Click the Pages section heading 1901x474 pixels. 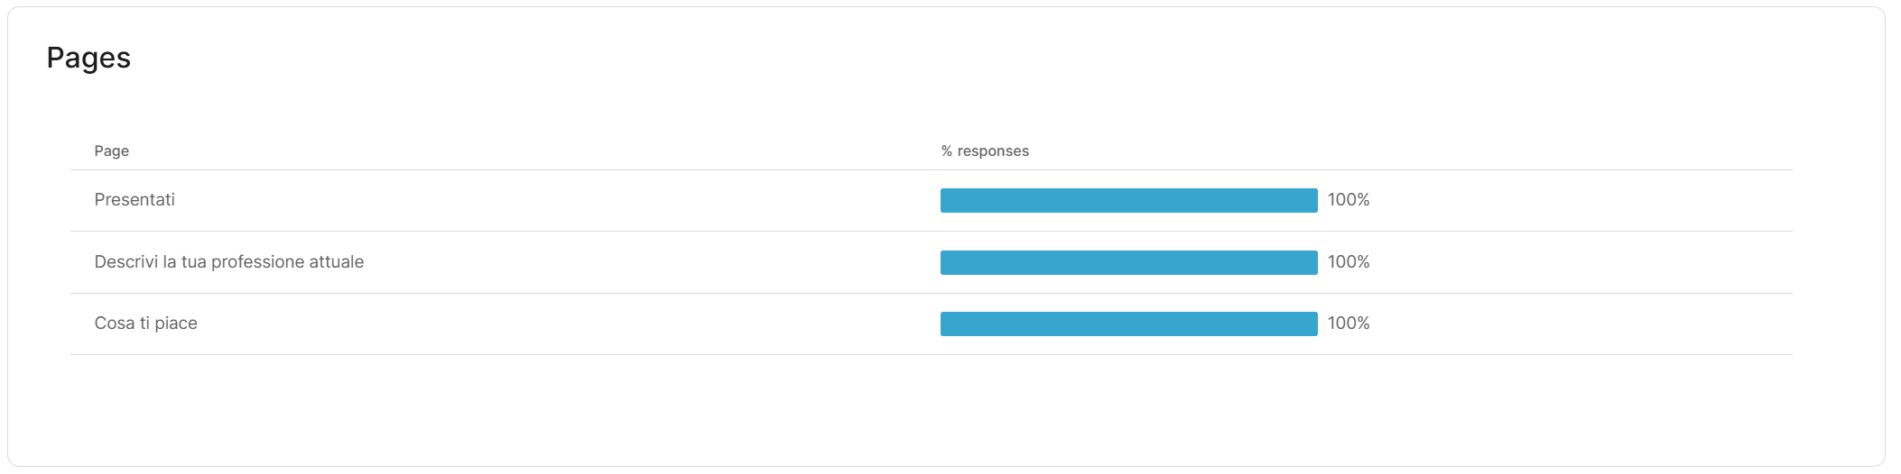click(x=88, y=58)
